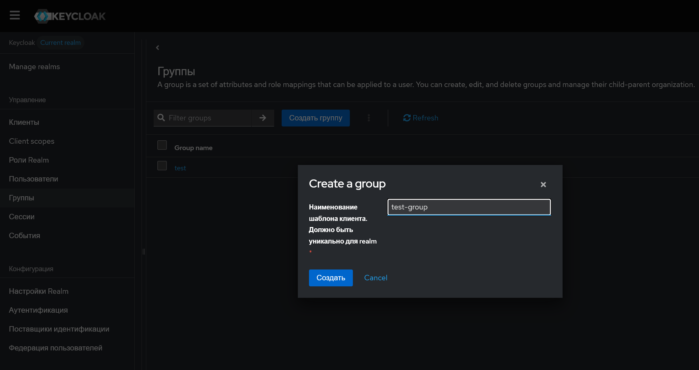
Task: Click the back chevron above Группы
Action: 157,48
